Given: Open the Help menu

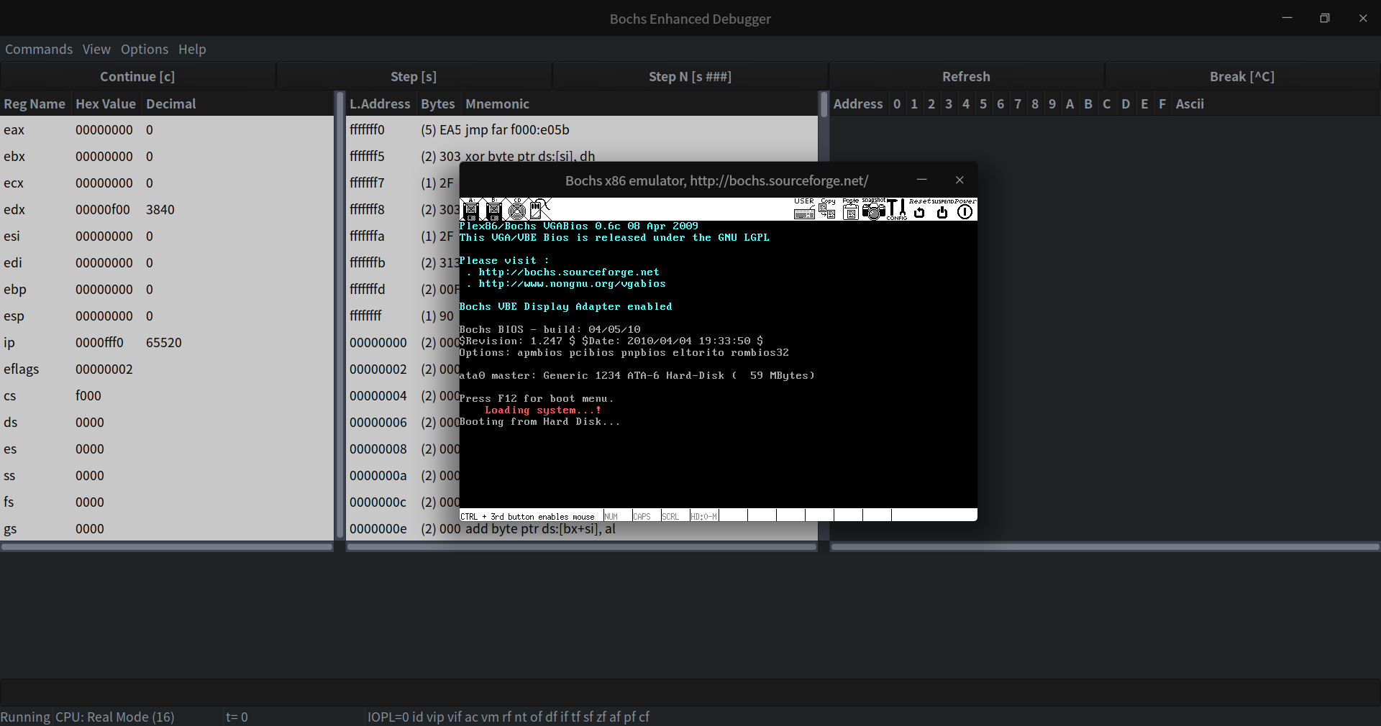Looking at the screenshot, I should (x=192, y=49).
